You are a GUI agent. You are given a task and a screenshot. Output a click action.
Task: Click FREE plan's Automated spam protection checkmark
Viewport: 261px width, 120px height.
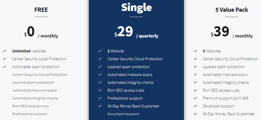[x=5, y=67]
